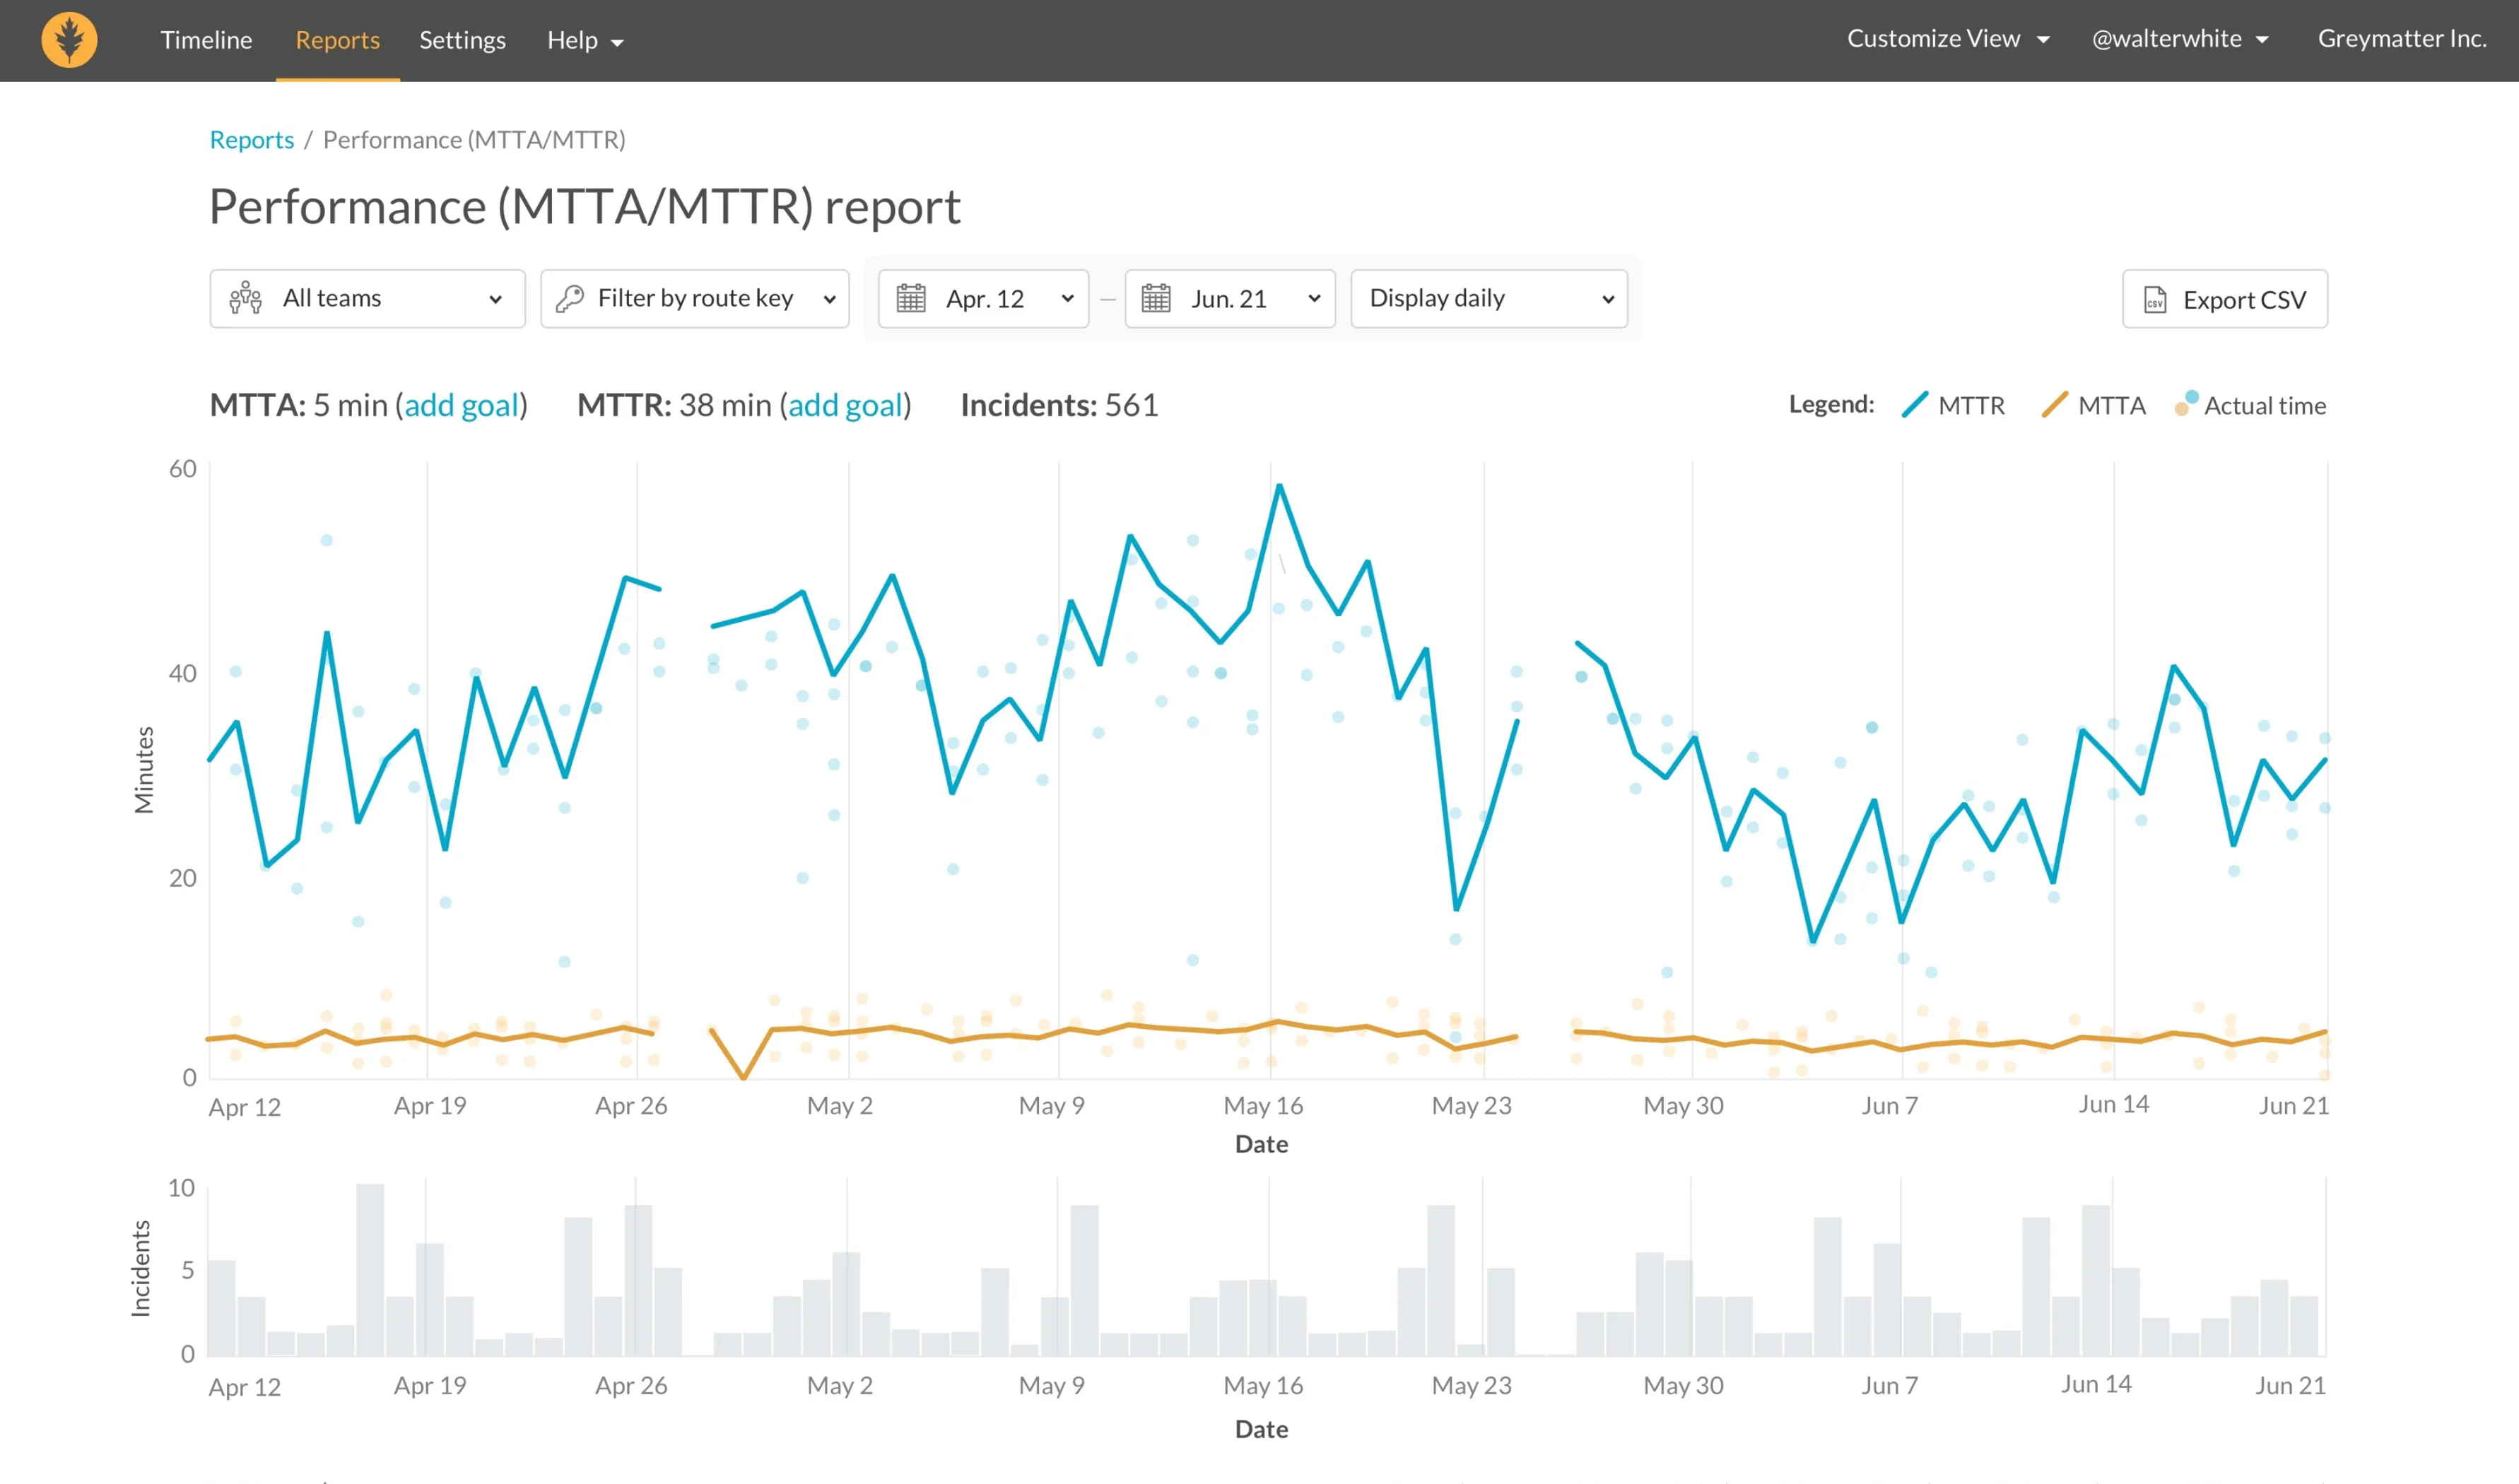Click the tallest bar in the Incidents chart
Screen dimensions: 2519x1484
tap(370, 1270)
